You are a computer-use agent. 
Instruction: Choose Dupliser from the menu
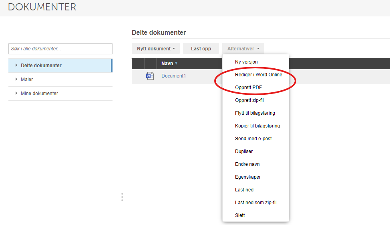click(256, 151)
